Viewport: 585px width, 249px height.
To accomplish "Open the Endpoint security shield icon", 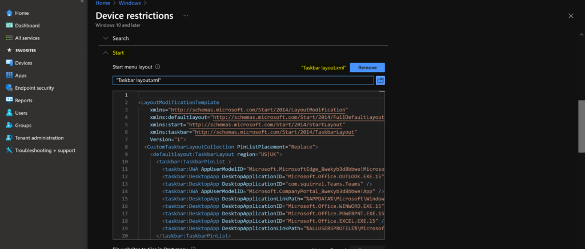I will [9, 88].
